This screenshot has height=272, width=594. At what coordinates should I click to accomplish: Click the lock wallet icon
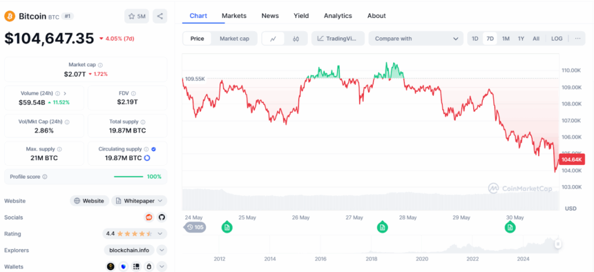coord(149,266)
